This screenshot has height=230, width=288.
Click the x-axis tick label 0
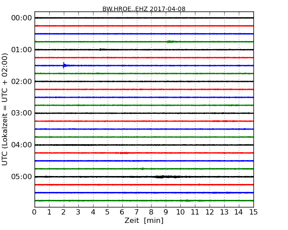(35, 212)
